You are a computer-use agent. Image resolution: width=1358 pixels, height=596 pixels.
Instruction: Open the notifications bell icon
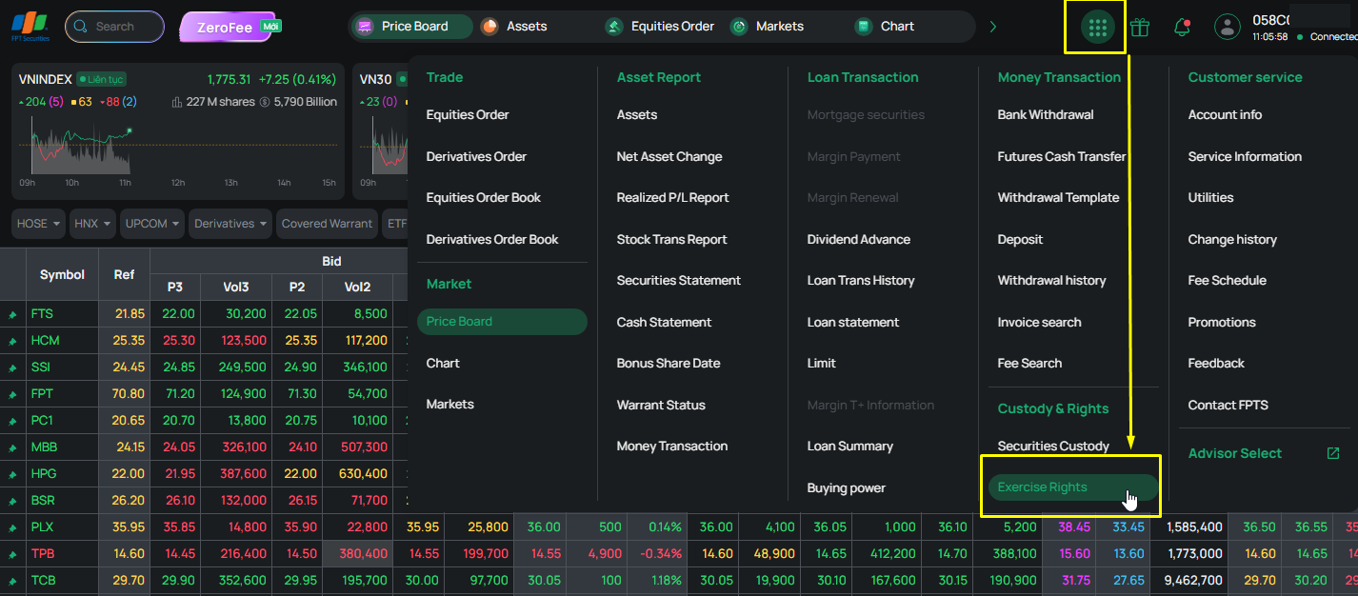coord(1182,27)
